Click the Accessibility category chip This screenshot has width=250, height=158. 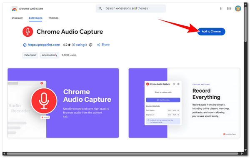click(50, 55)
